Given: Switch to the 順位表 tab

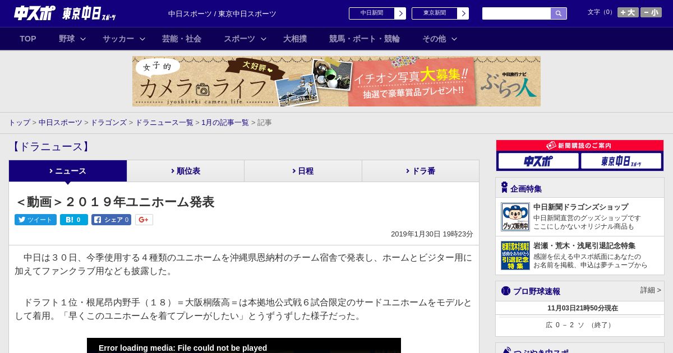Looking at the screenshot, I should (x=186, y=171).
